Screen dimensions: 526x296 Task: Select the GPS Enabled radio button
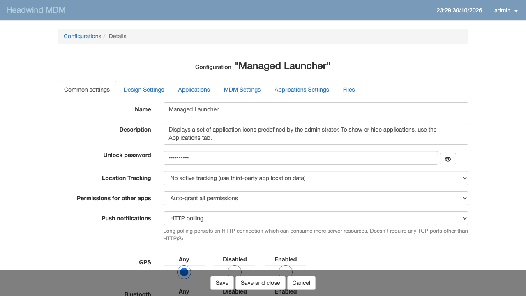click(286, 272)
